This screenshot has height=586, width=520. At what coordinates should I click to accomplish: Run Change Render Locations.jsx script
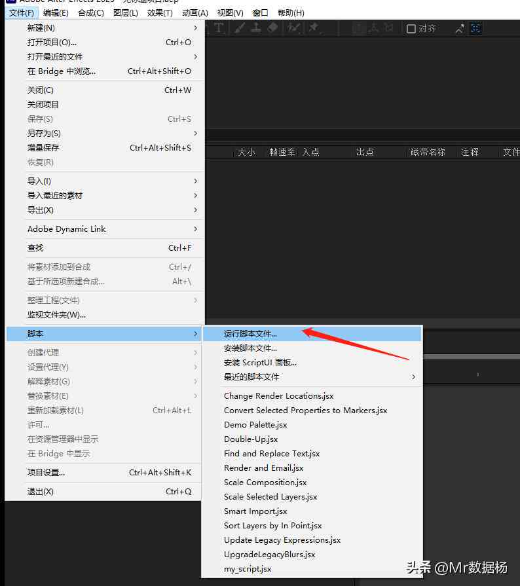pyautogui.click(x=312, y=396)
